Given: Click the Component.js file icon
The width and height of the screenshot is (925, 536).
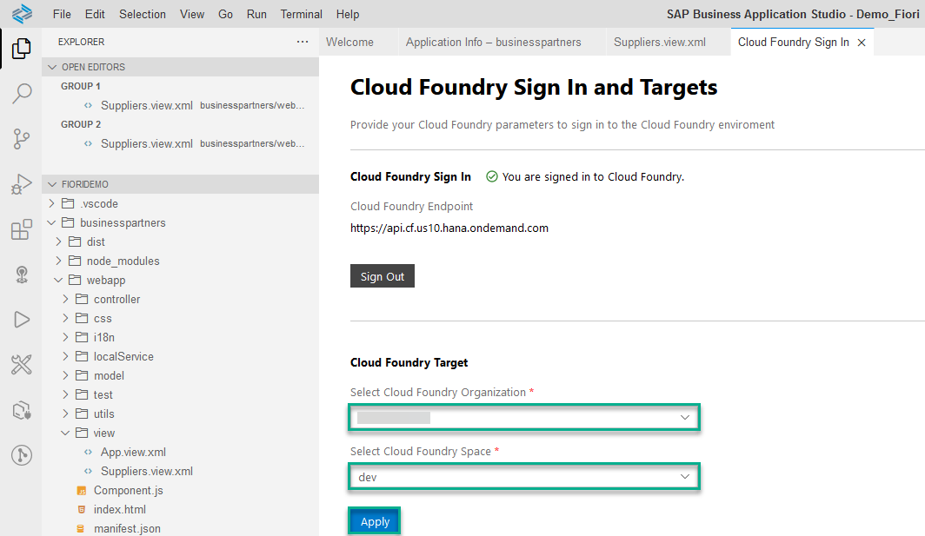Looking at the screenshot, I should coord(82,491).
